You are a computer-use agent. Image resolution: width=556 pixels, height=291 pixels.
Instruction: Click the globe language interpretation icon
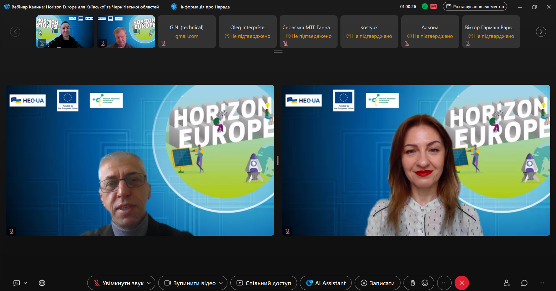tap(42, 283)
